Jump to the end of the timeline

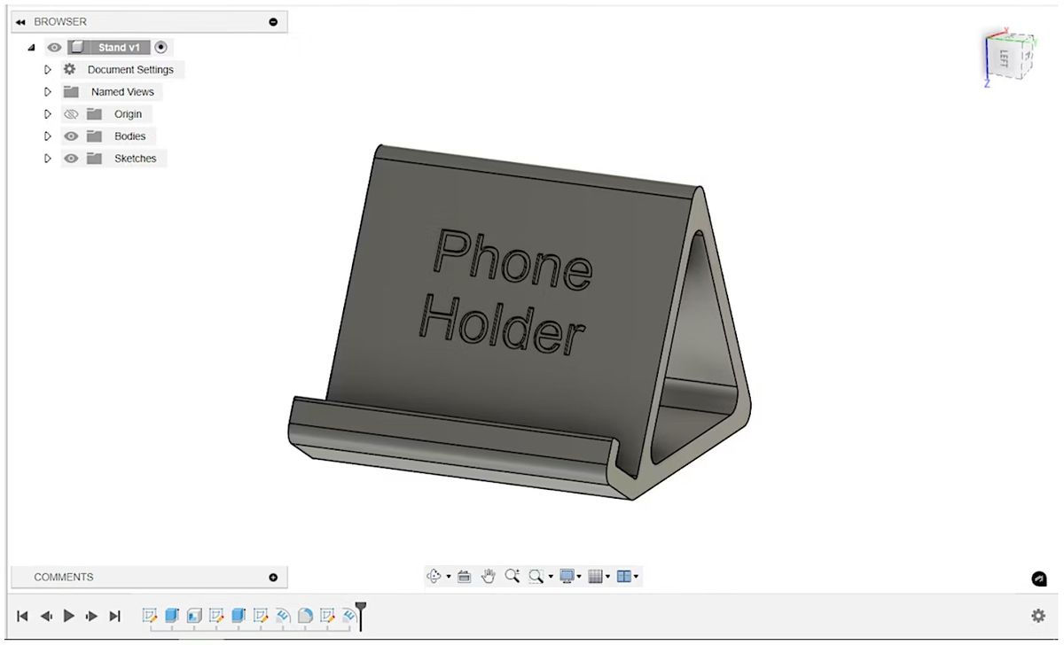tap(114, 615)
